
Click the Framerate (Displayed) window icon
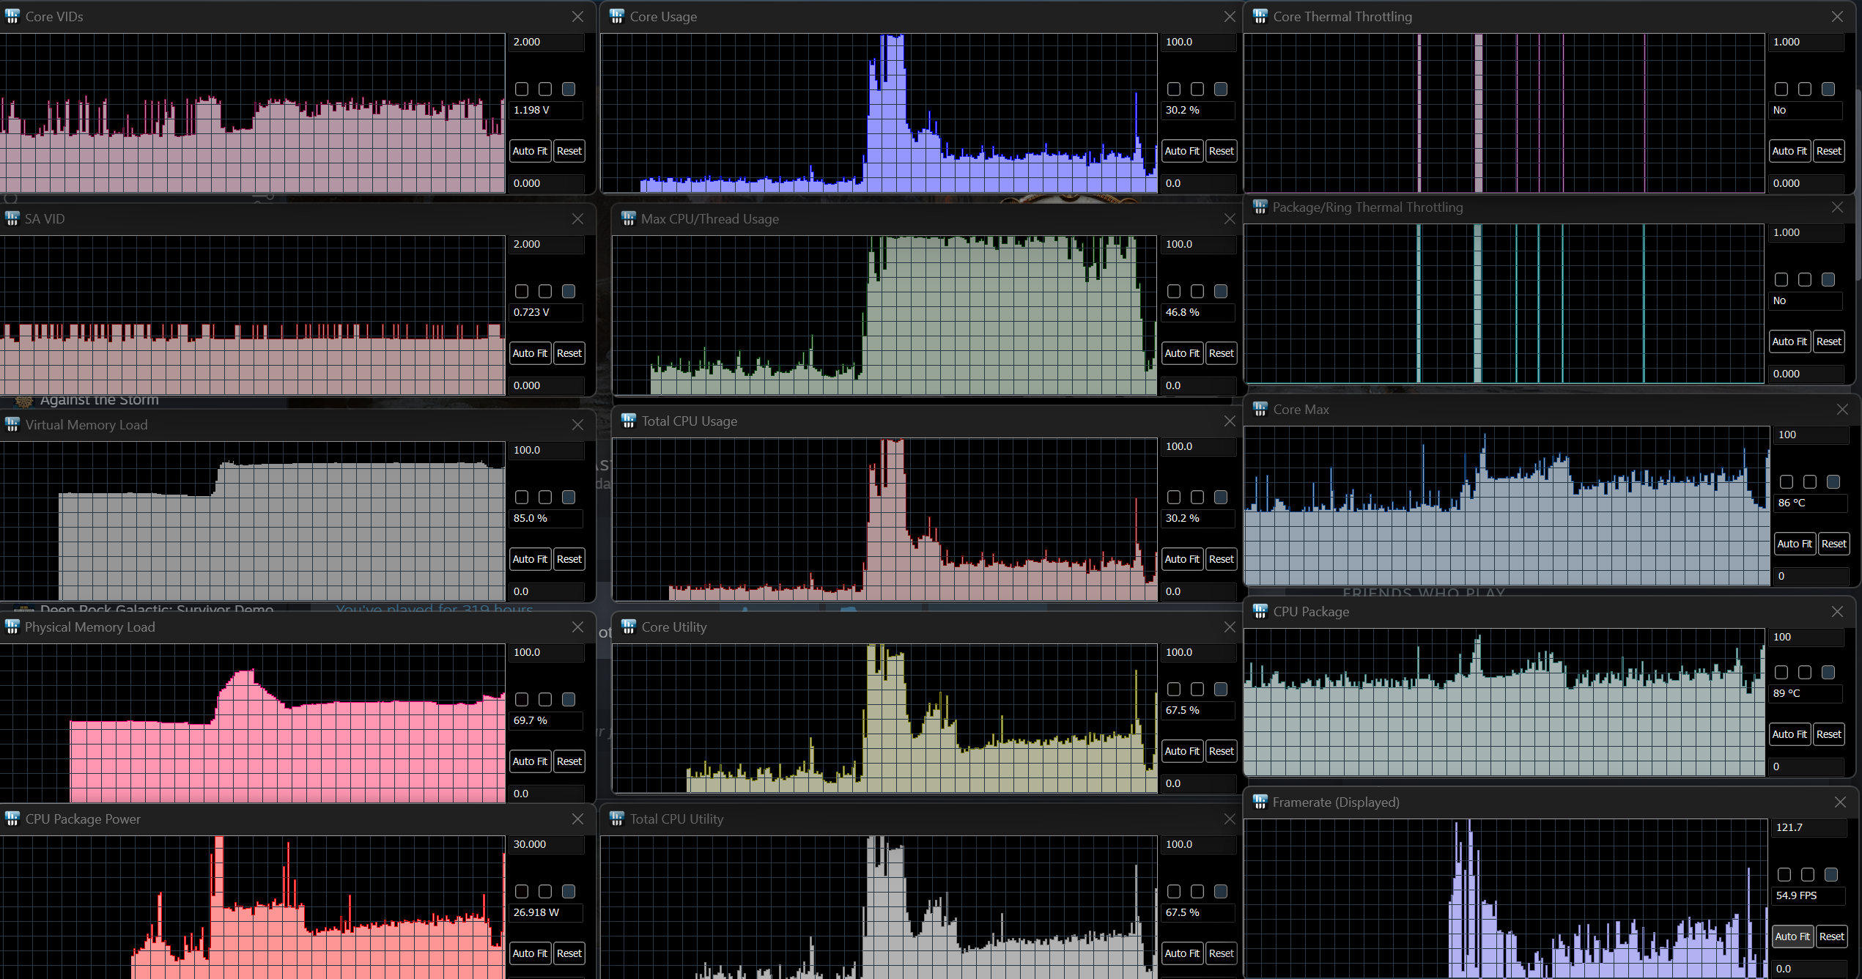coord(1260,802)
